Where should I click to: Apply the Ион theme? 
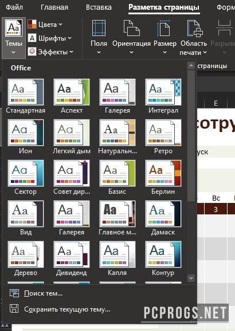pyautogui.click(x=26, y=137)
